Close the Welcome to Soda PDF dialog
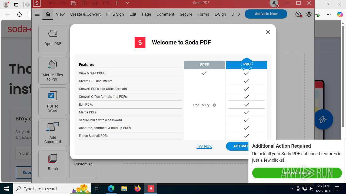This screenshot has width=346, height=194. click(268, 32)
